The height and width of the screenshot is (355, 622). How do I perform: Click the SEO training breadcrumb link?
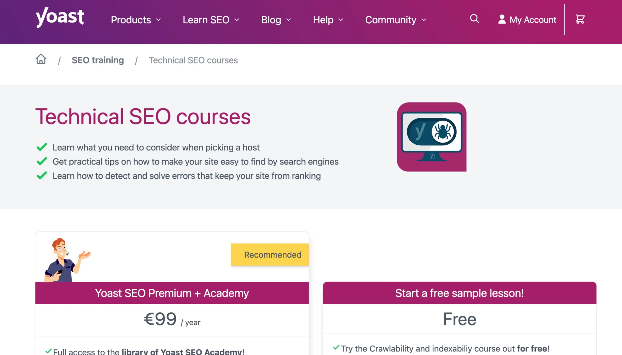pos(97,60)
